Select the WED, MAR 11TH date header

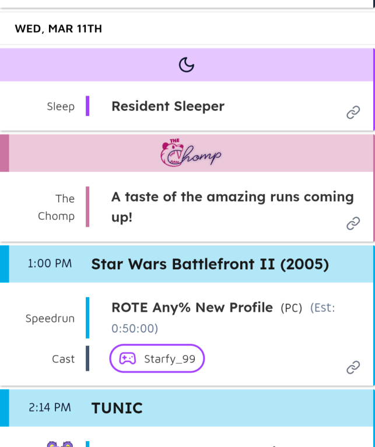(58, 29)
